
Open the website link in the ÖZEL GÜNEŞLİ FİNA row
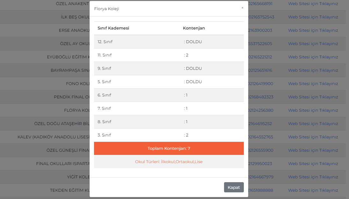(313, 150)
